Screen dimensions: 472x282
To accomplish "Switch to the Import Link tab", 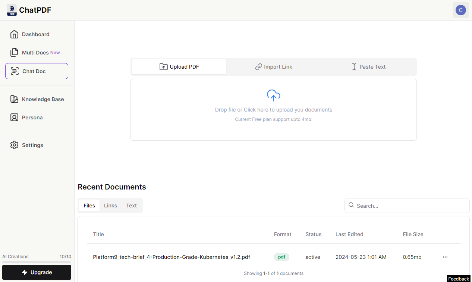I will pos(274,67).
